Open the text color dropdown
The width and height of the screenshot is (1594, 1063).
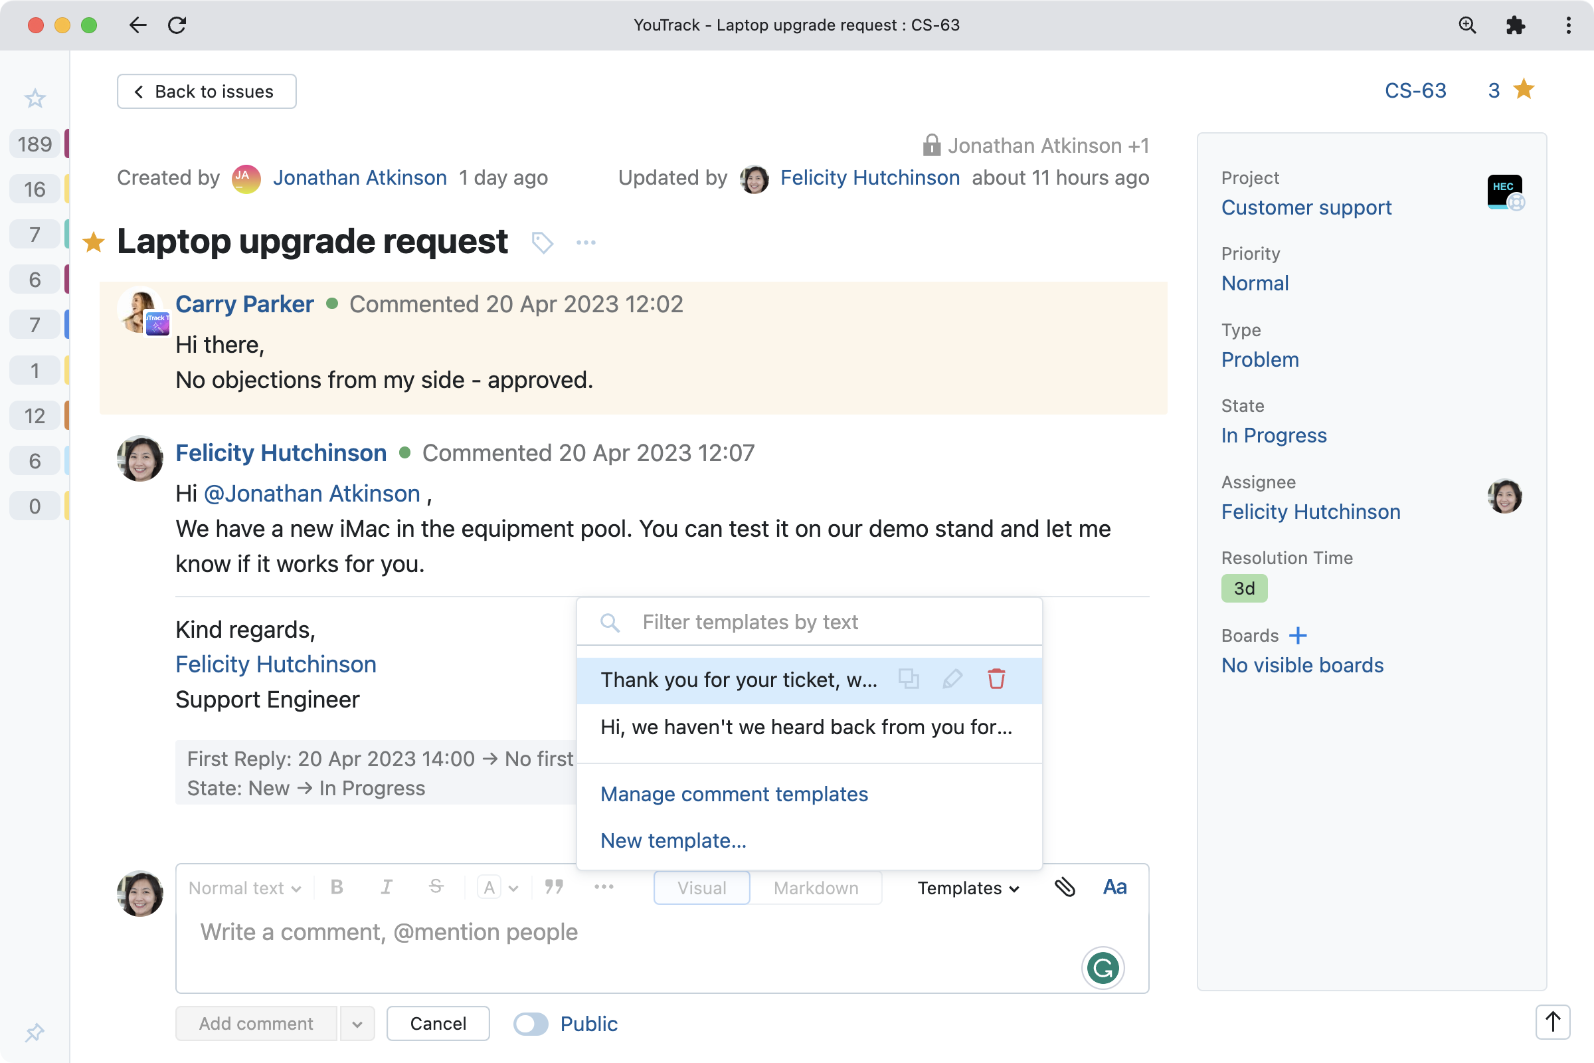point(498,888)
